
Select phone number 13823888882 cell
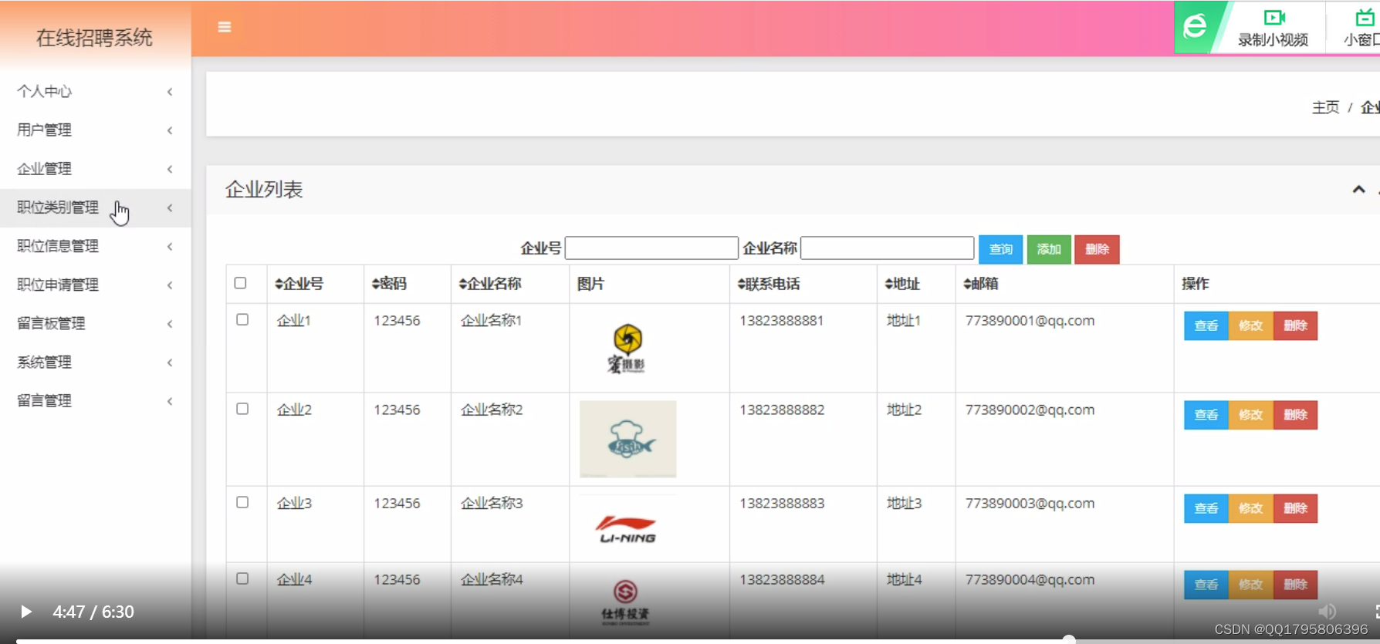click(x=782, y=410)
